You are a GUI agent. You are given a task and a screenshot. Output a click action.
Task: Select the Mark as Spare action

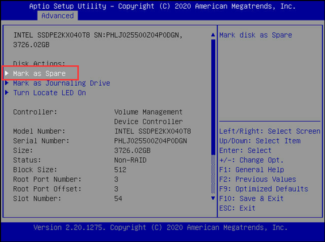(x=39, y=73)
